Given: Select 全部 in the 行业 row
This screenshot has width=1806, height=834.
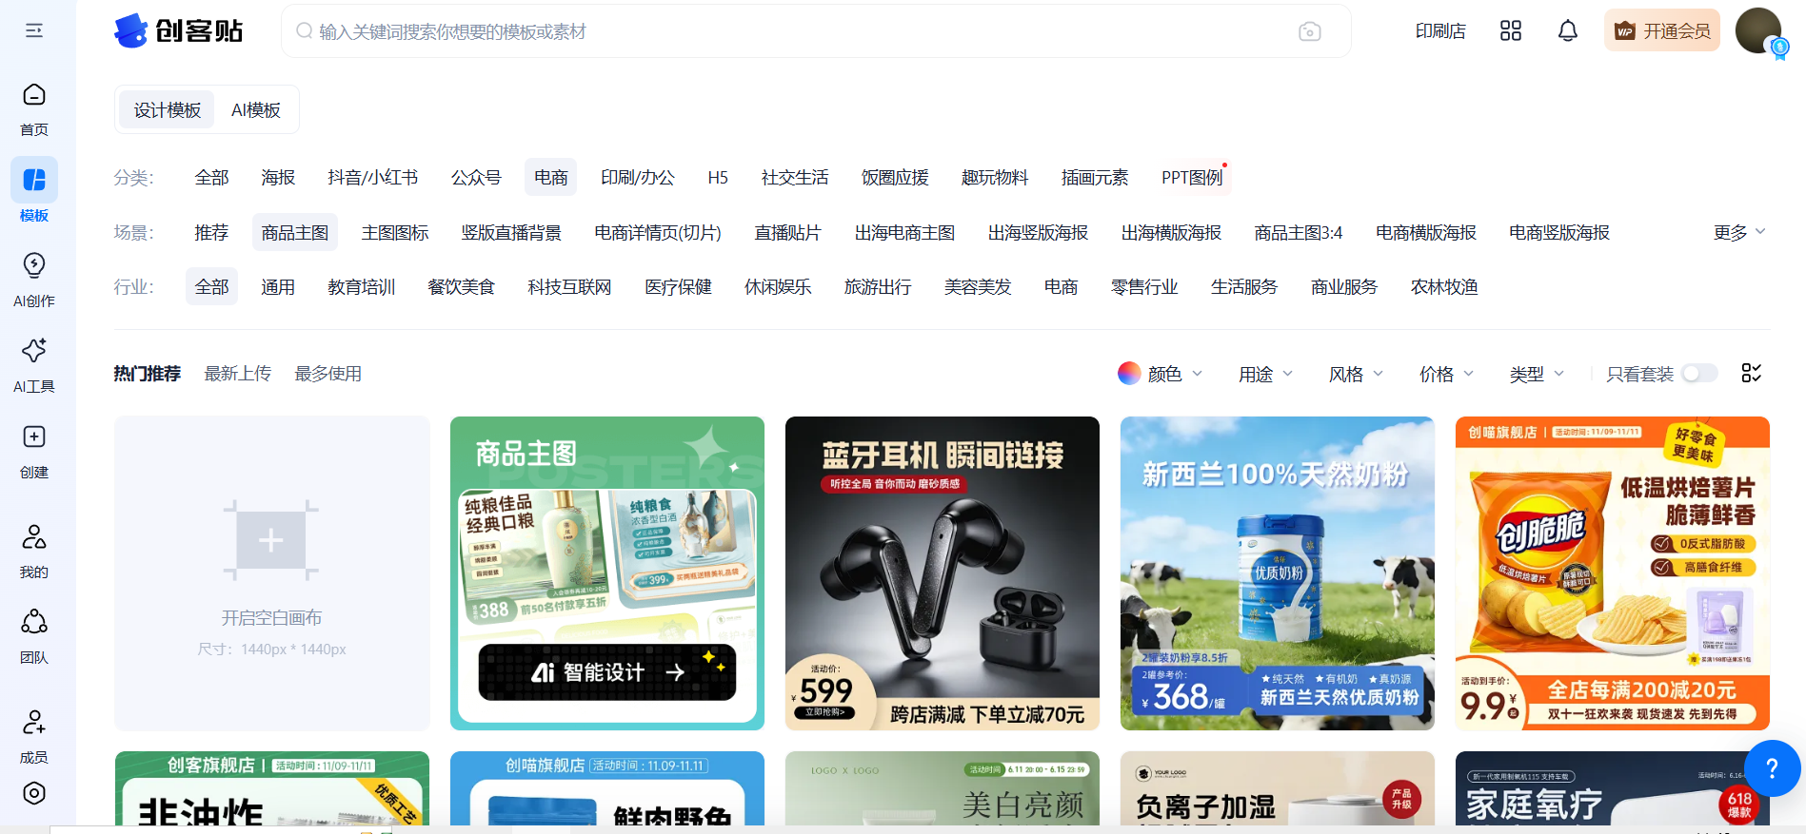Looking at the screenshot, I should point(212,287).
